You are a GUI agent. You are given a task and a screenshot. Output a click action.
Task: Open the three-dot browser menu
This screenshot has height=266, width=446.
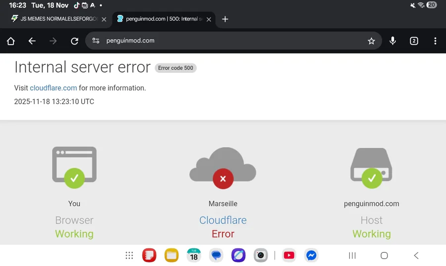pyautogui.click(x=435, y=41)
